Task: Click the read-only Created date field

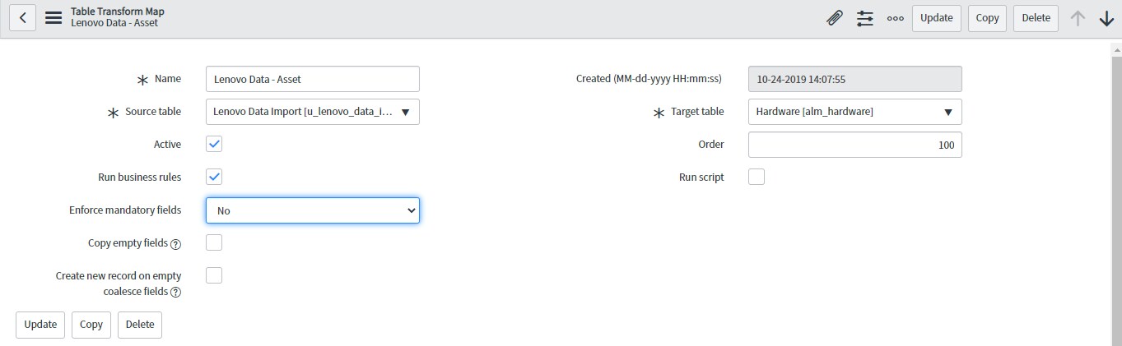Action: [x=855, y=79]
